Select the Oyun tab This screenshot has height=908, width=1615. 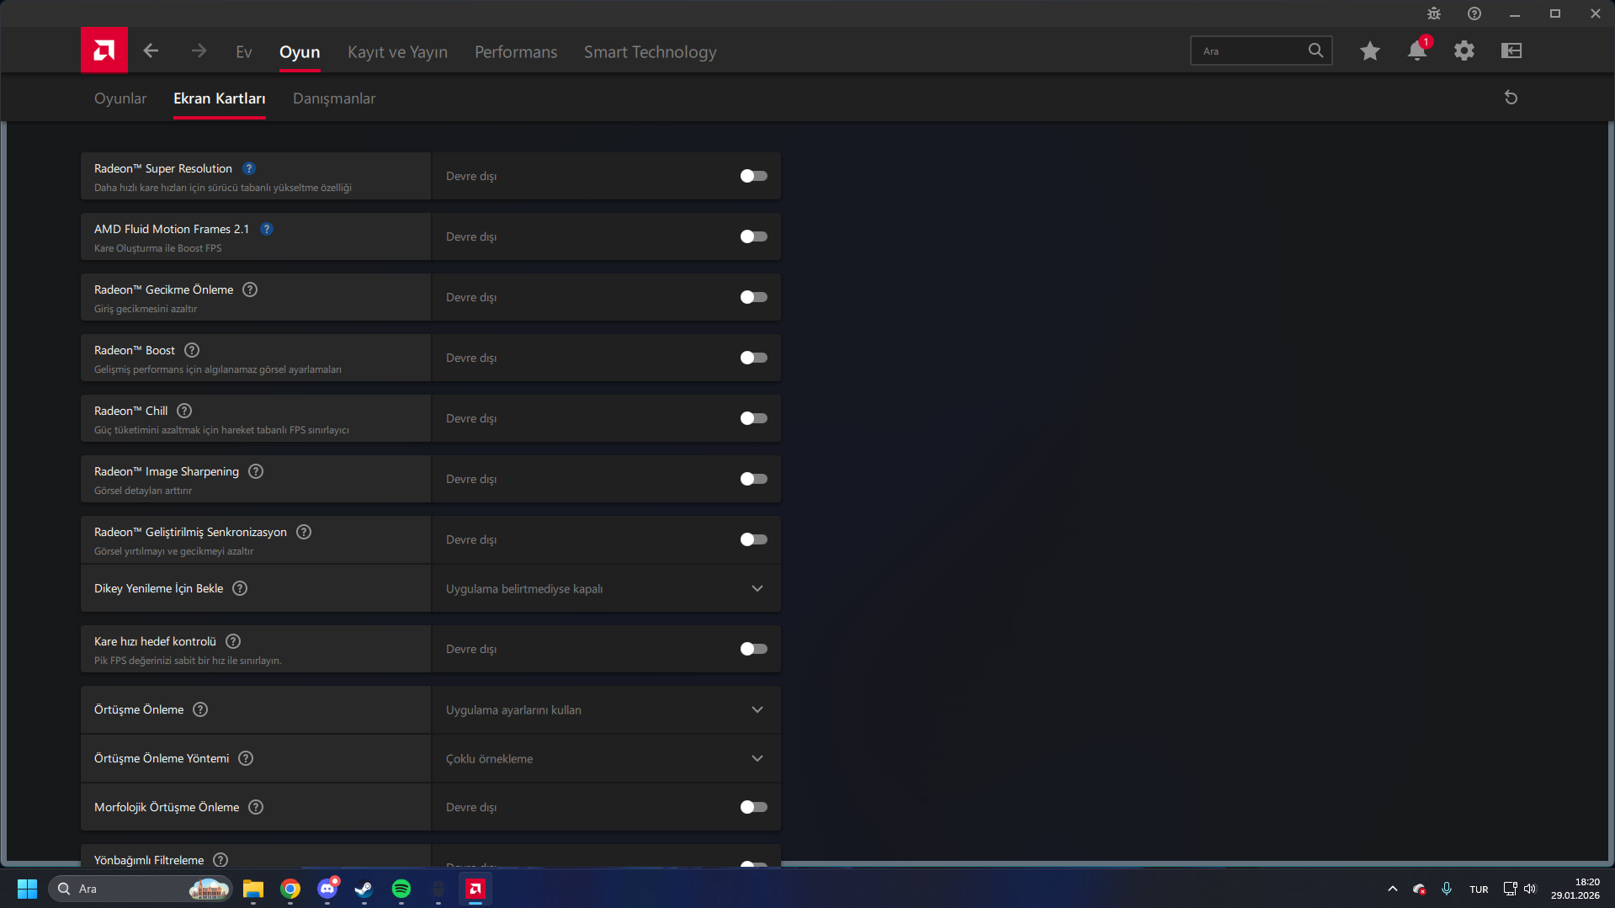click(x=300, y=52)
